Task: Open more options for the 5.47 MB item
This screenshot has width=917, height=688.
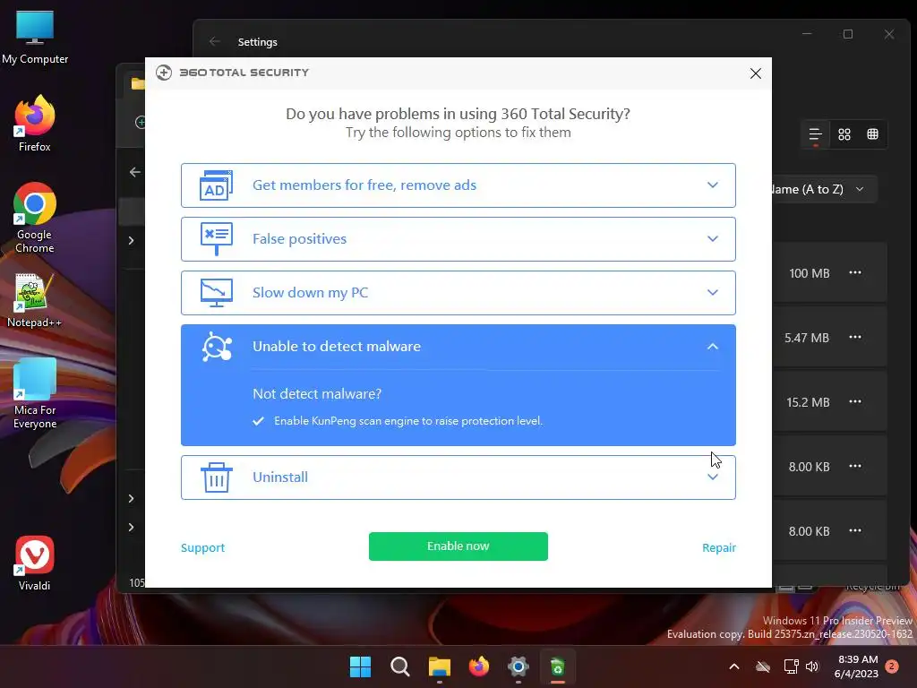Action: click(855, 337)
